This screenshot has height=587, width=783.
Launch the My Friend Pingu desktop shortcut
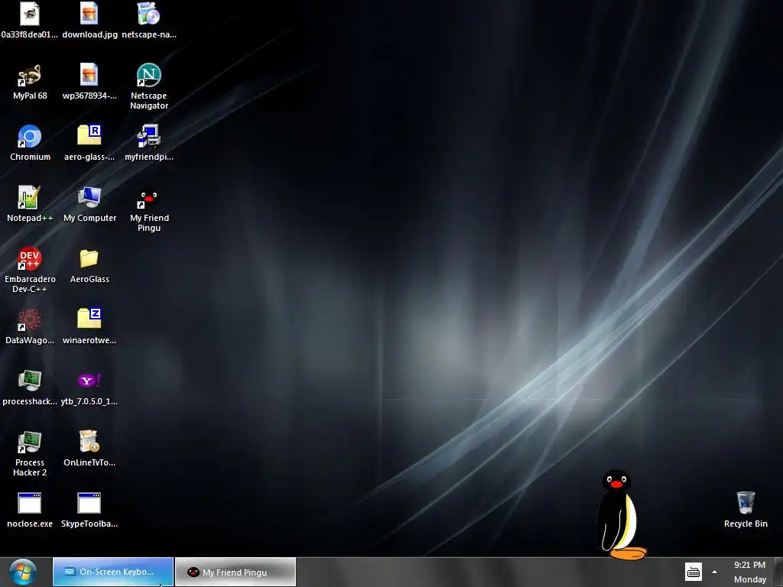coord(149,198)
